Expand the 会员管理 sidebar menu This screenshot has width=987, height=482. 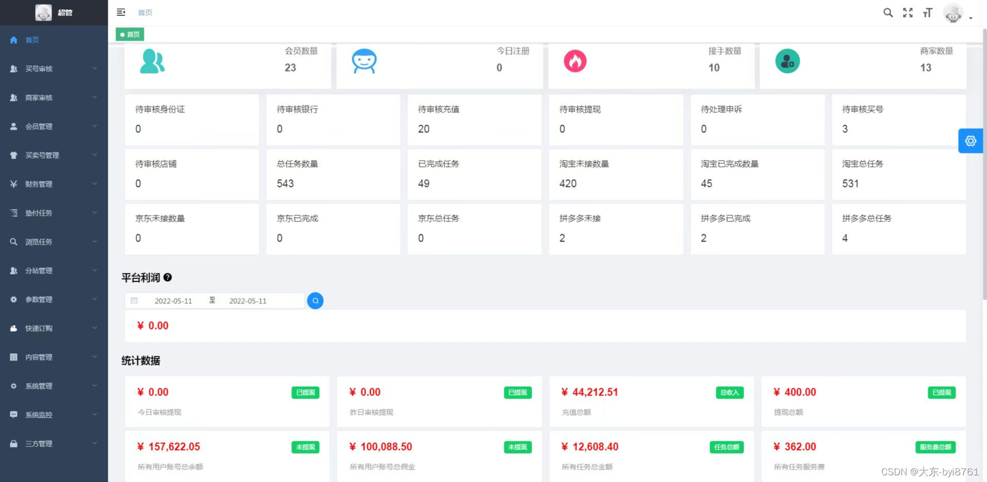pyautogui.click(x=39, y=126)
